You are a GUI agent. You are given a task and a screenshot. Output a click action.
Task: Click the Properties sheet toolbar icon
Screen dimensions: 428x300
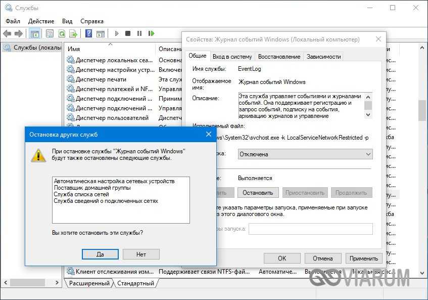(x=50, y=33)
